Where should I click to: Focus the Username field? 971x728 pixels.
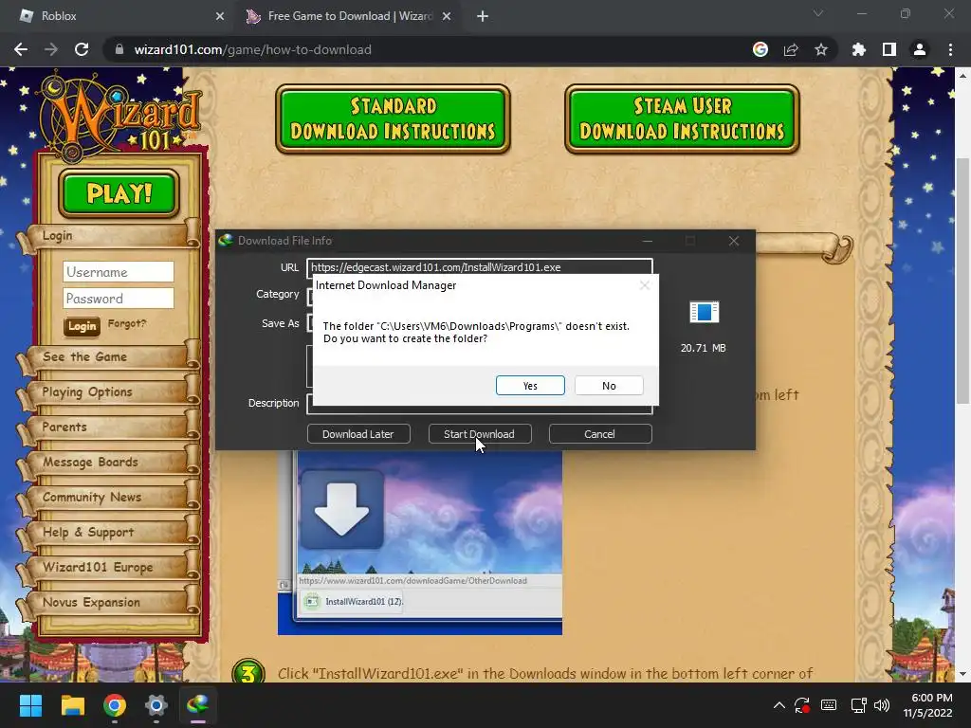[119, 272]
